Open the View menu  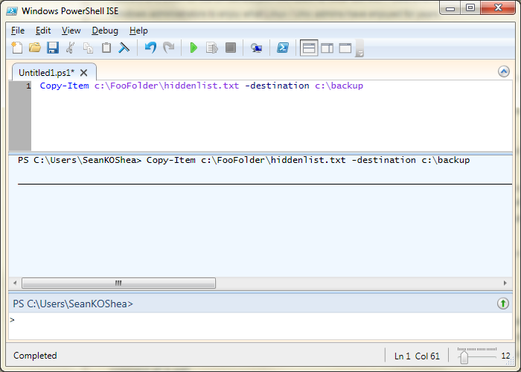click(71, 31)
